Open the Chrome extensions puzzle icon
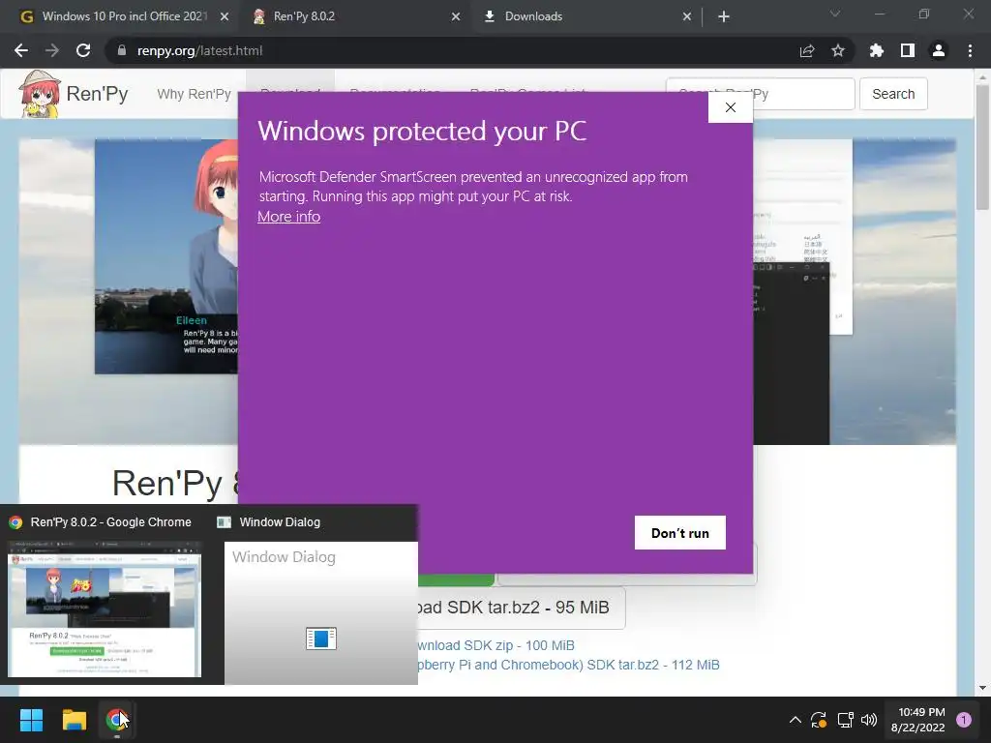 (877, 50)
